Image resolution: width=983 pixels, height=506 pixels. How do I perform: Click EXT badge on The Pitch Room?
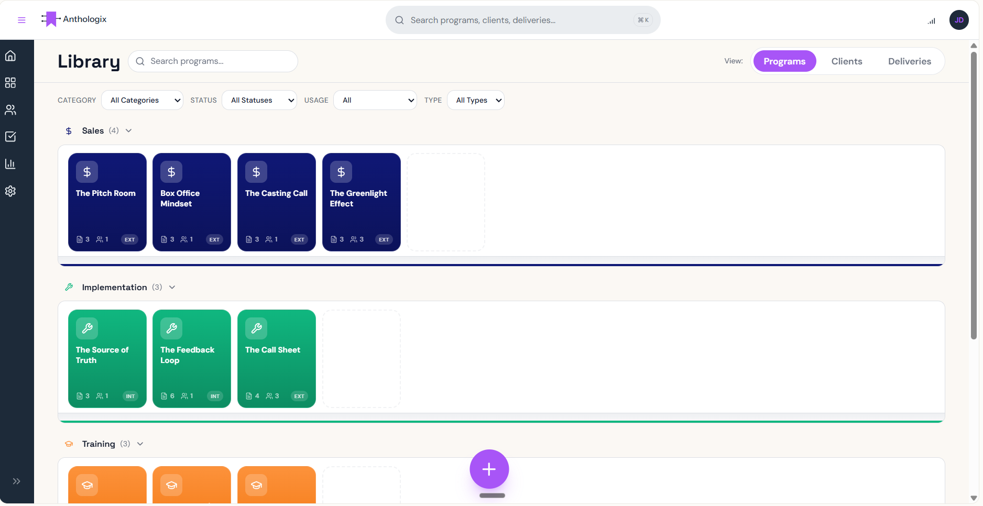(130, 239)
